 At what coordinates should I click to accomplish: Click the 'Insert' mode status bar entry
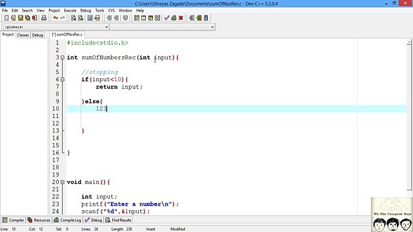(x=150, y=229)
